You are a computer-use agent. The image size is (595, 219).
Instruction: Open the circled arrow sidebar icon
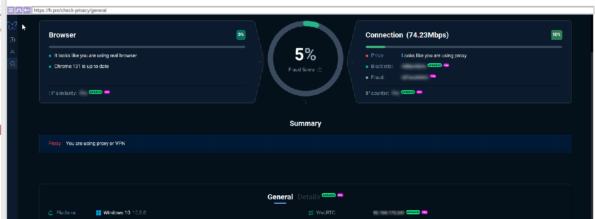click(12, 40)
